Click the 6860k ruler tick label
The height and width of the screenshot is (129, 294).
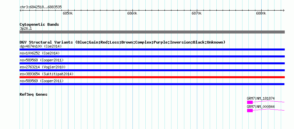[132, 14]
